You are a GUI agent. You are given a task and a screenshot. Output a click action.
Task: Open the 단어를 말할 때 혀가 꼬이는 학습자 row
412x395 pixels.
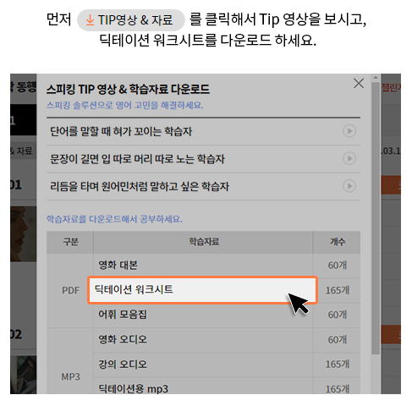(203, 131)
